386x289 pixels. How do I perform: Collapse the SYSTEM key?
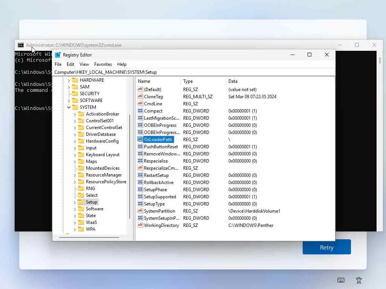[69, 107]
